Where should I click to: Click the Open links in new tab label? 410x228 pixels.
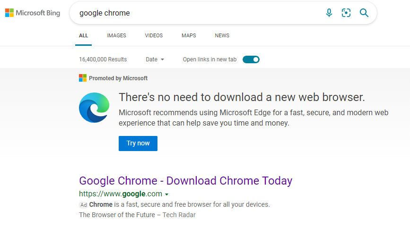209,59
